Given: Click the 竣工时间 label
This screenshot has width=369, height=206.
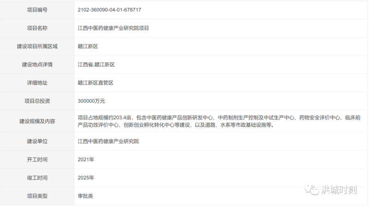Looking at the screenshot, I should tap(37, 178).
